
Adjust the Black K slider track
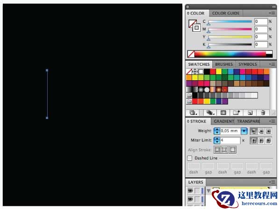[230, 44]
